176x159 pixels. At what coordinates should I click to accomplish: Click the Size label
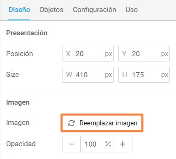click(12, 74)
